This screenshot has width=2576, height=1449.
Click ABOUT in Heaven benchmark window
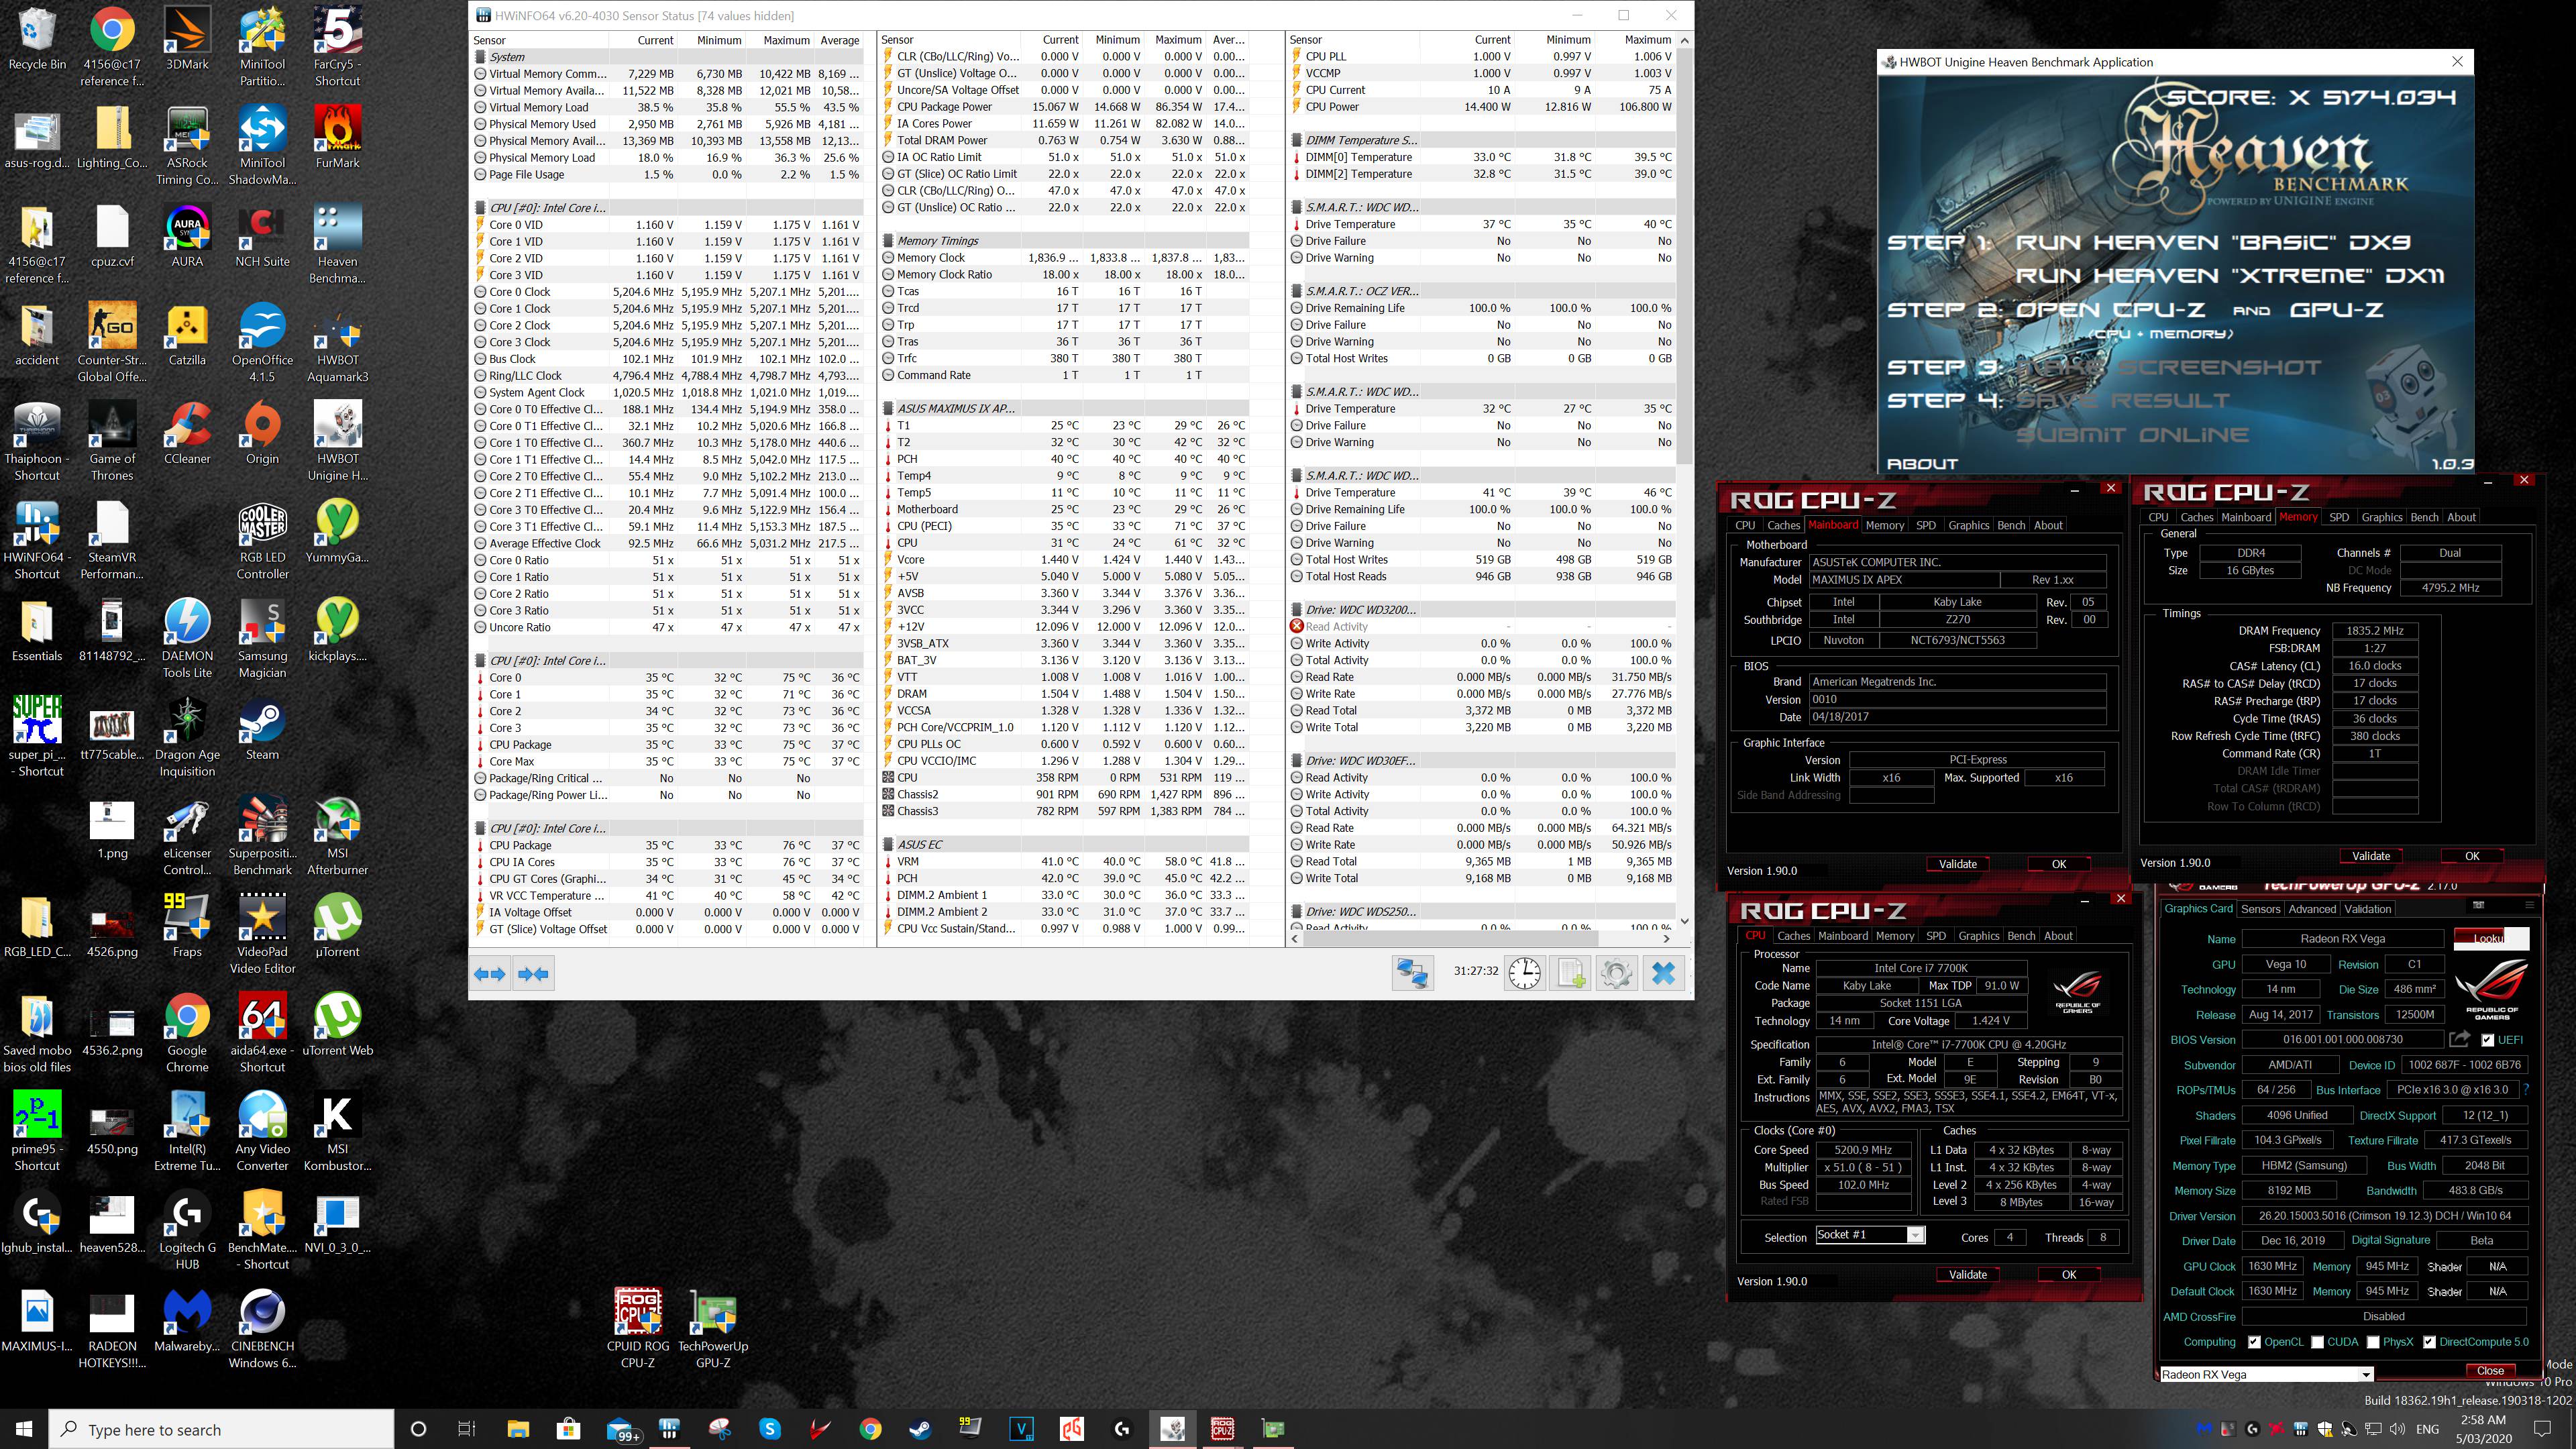pyautogui.click(x=1921, y=464)
